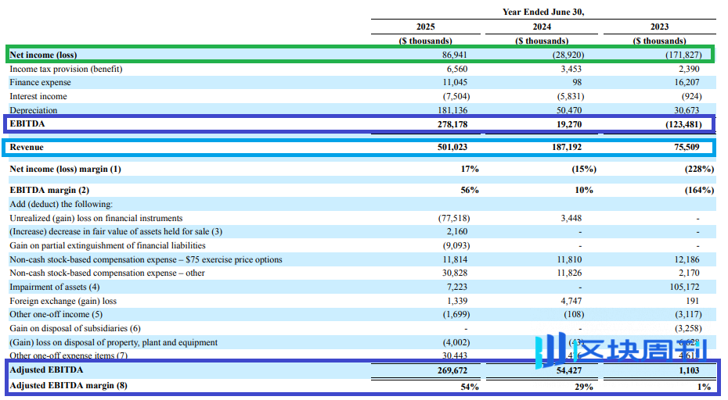Select the 2024 column header

point(543,27)
